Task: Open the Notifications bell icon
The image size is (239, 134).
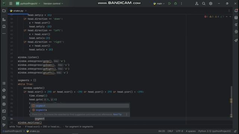Action: pos(236,11)
